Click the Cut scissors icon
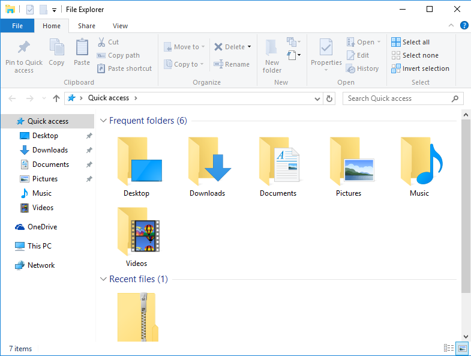Viewport: 471px width, 356px height. coord(101,42)
